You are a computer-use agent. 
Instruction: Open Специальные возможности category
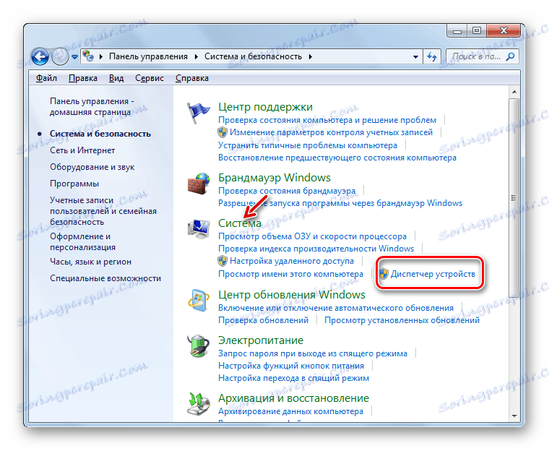pyautogui.click(x=105, y=278)
